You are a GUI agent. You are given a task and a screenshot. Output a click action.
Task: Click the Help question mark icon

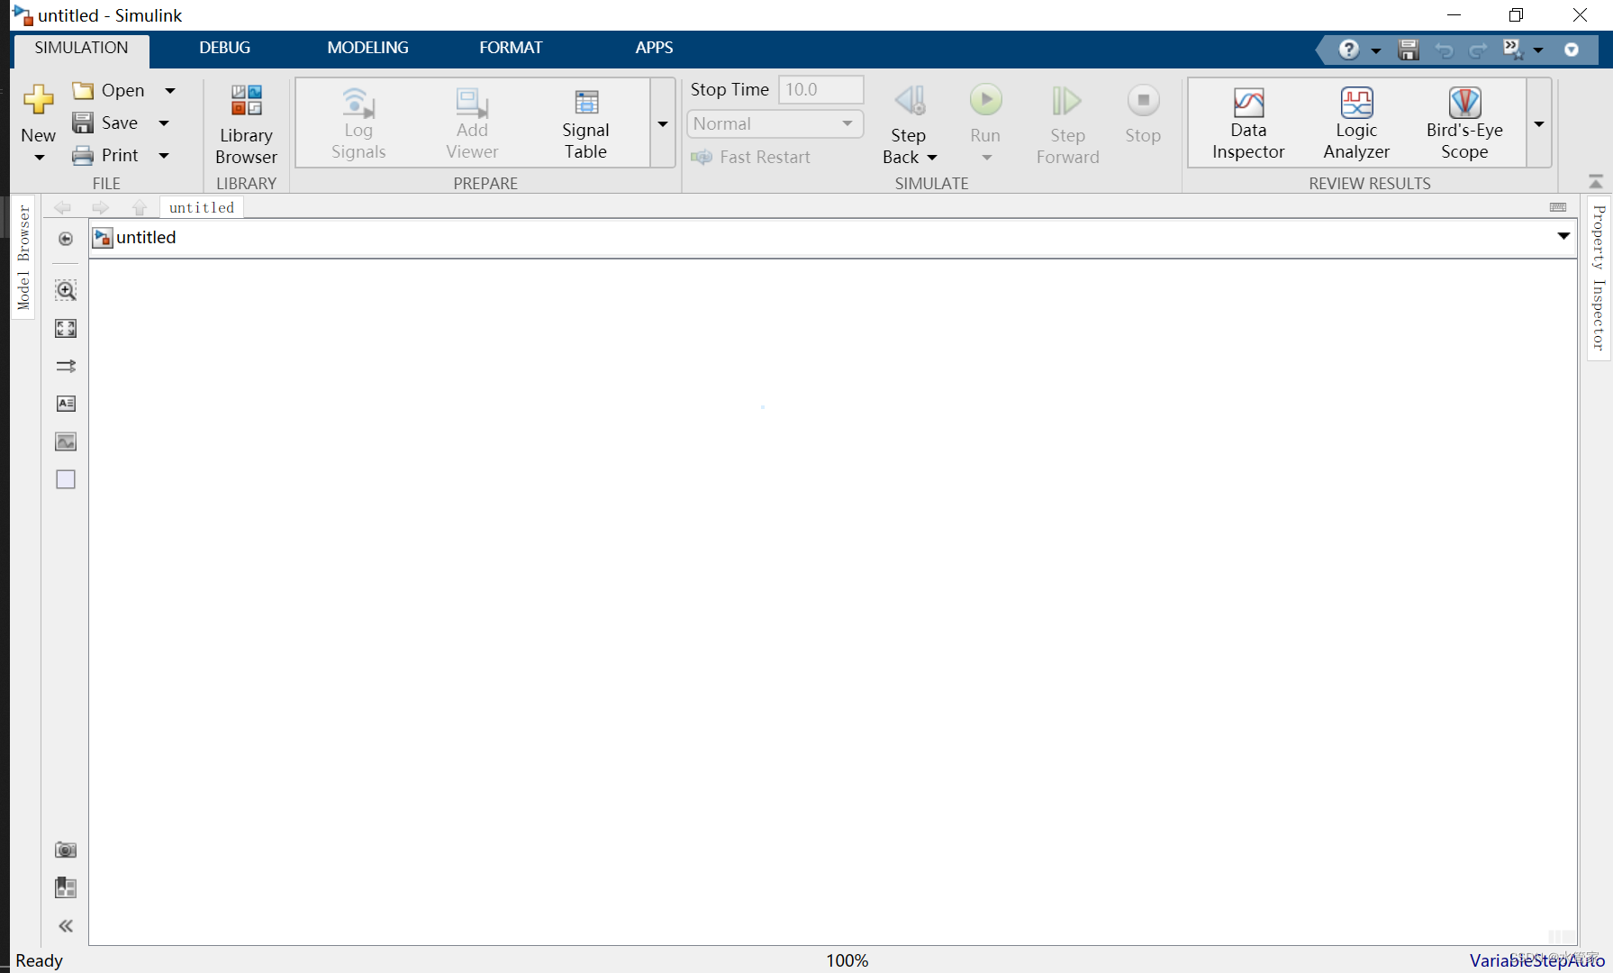[1348, 50]
